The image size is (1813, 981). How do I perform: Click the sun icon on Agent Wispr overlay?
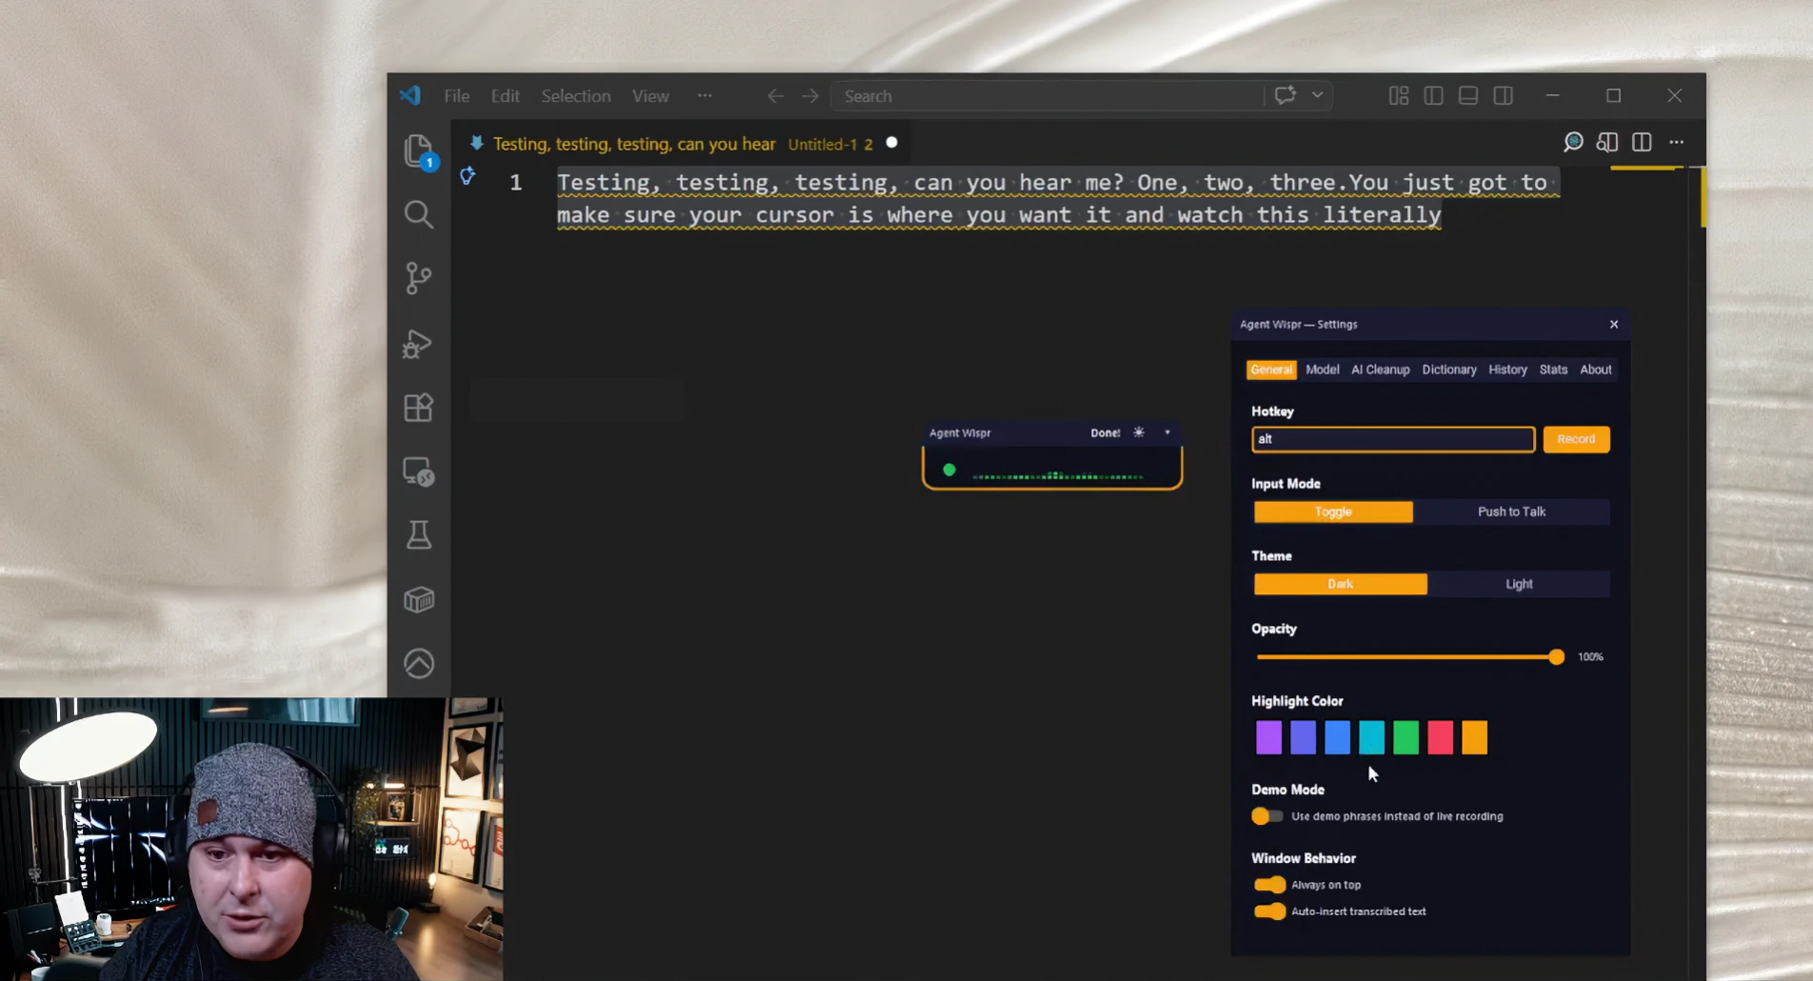point(1139,431)
